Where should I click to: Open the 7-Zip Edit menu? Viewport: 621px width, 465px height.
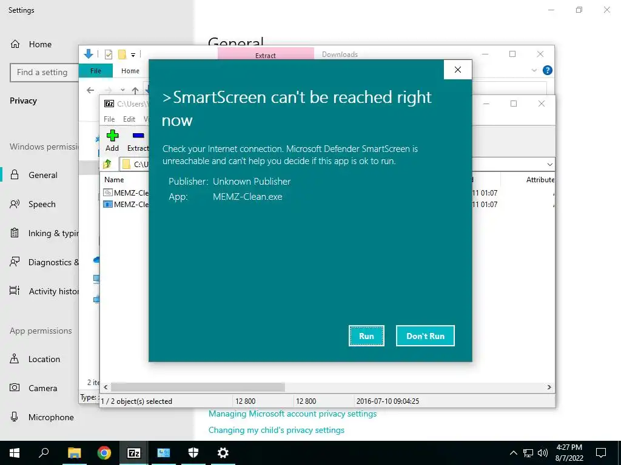pos(129,119)
